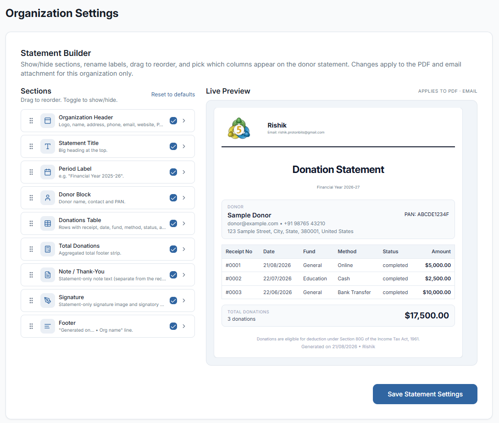Expand the Organization Header settings chevron
The width and height of the screenshot is (499, 423).
[184, 121]
